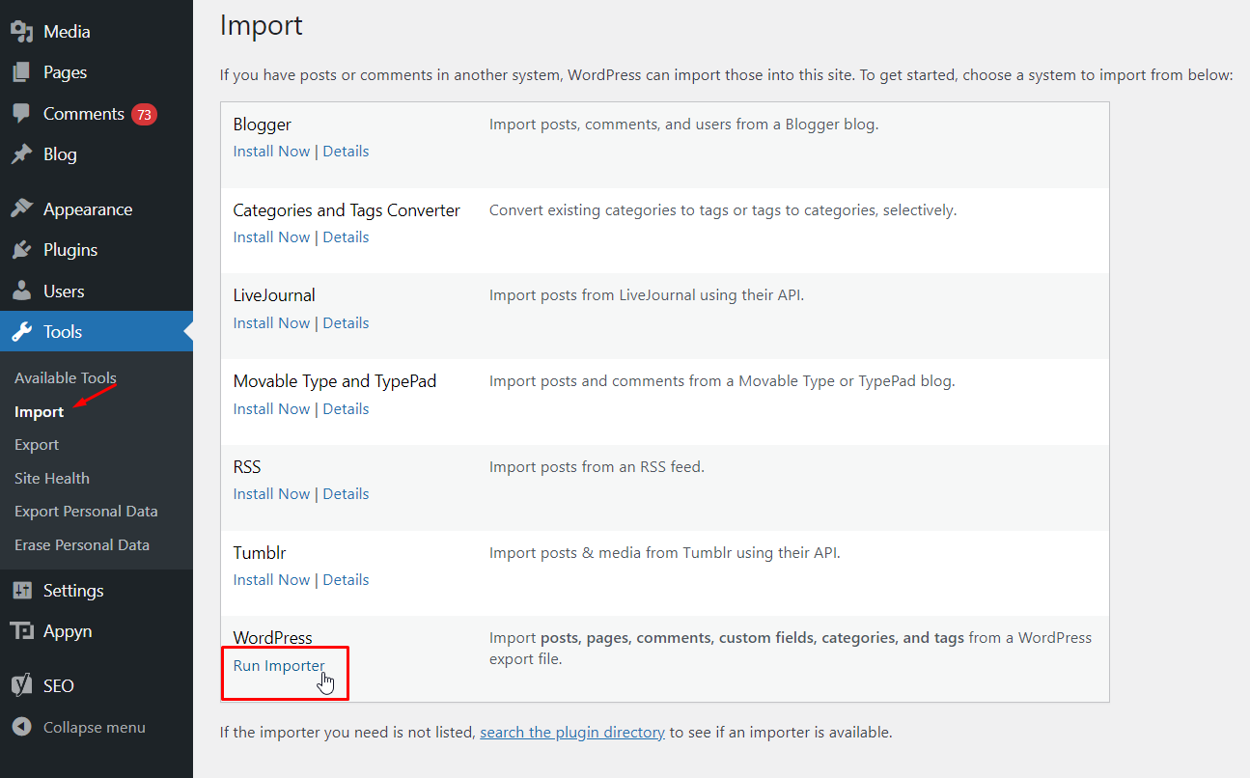The image size is (1250, 778).
Task: Click the Settings sliders icon
Action: point(21,591)
